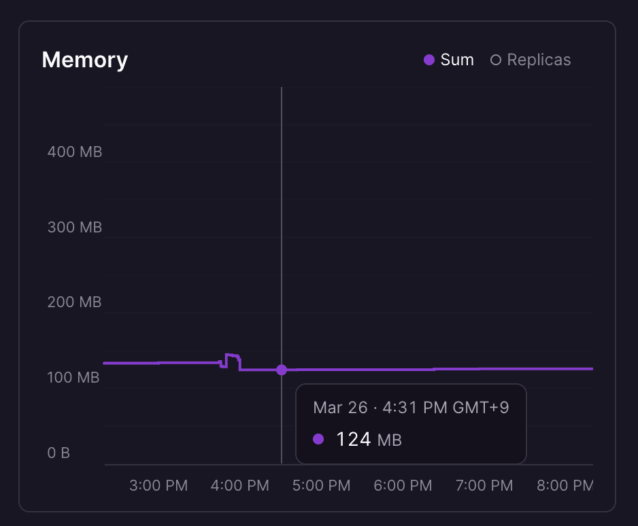Image resolution: width=638 pixels, height=526 pixels.
Task: Click the Mar 26 4:31 PM tooltip timestamp
Action: (411, 408)
